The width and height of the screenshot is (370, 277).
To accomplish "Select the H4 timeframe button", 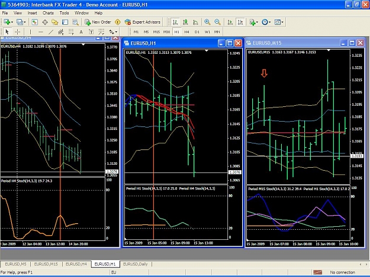I will (x=186, y=32).
